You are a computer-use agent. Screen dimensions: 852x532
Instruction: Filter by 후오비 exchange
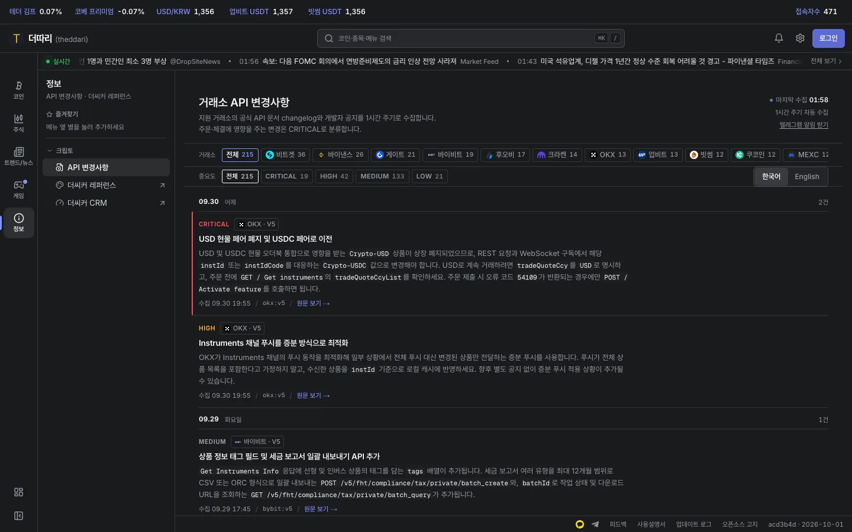(x=505, y=155)
